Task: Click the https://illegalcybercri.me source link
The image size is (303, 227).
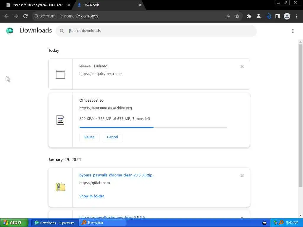Action: coord(100,74)
